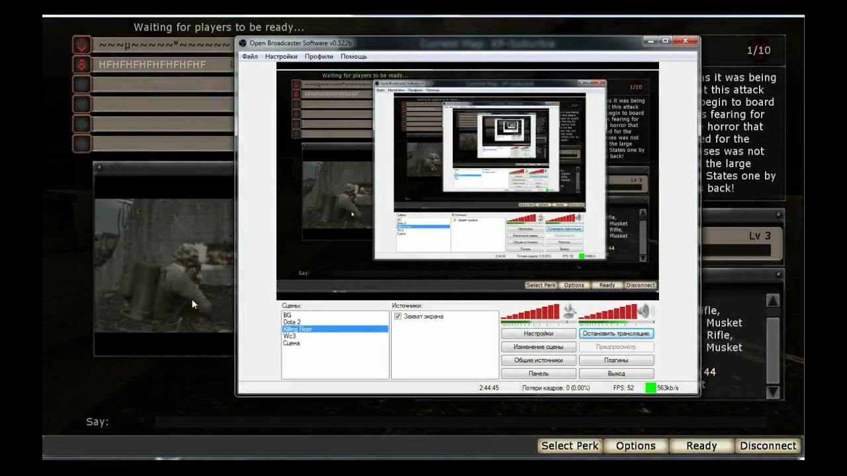This screenshot has width=847, height=476.
Task: Click Остановить трансляцию to stop streaming
Action: coord(616,334)
